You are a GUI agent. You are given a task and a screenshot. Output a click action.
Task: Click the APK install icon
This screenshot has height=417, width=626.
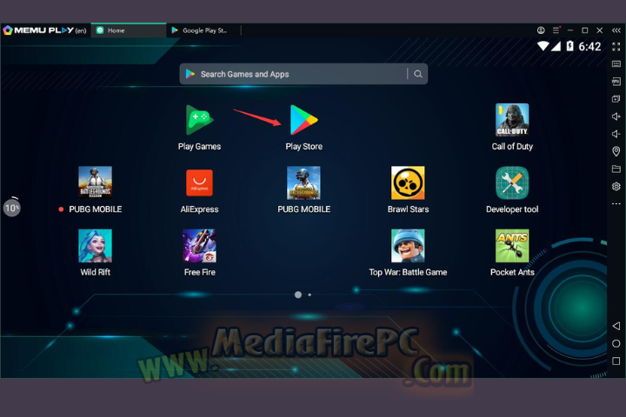click(616, 82)
